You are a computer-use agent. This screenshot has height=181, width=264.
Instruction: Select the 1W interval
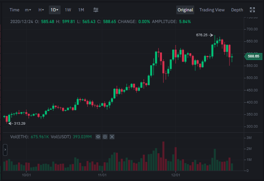pyautogui.click(x=68, y=10)
